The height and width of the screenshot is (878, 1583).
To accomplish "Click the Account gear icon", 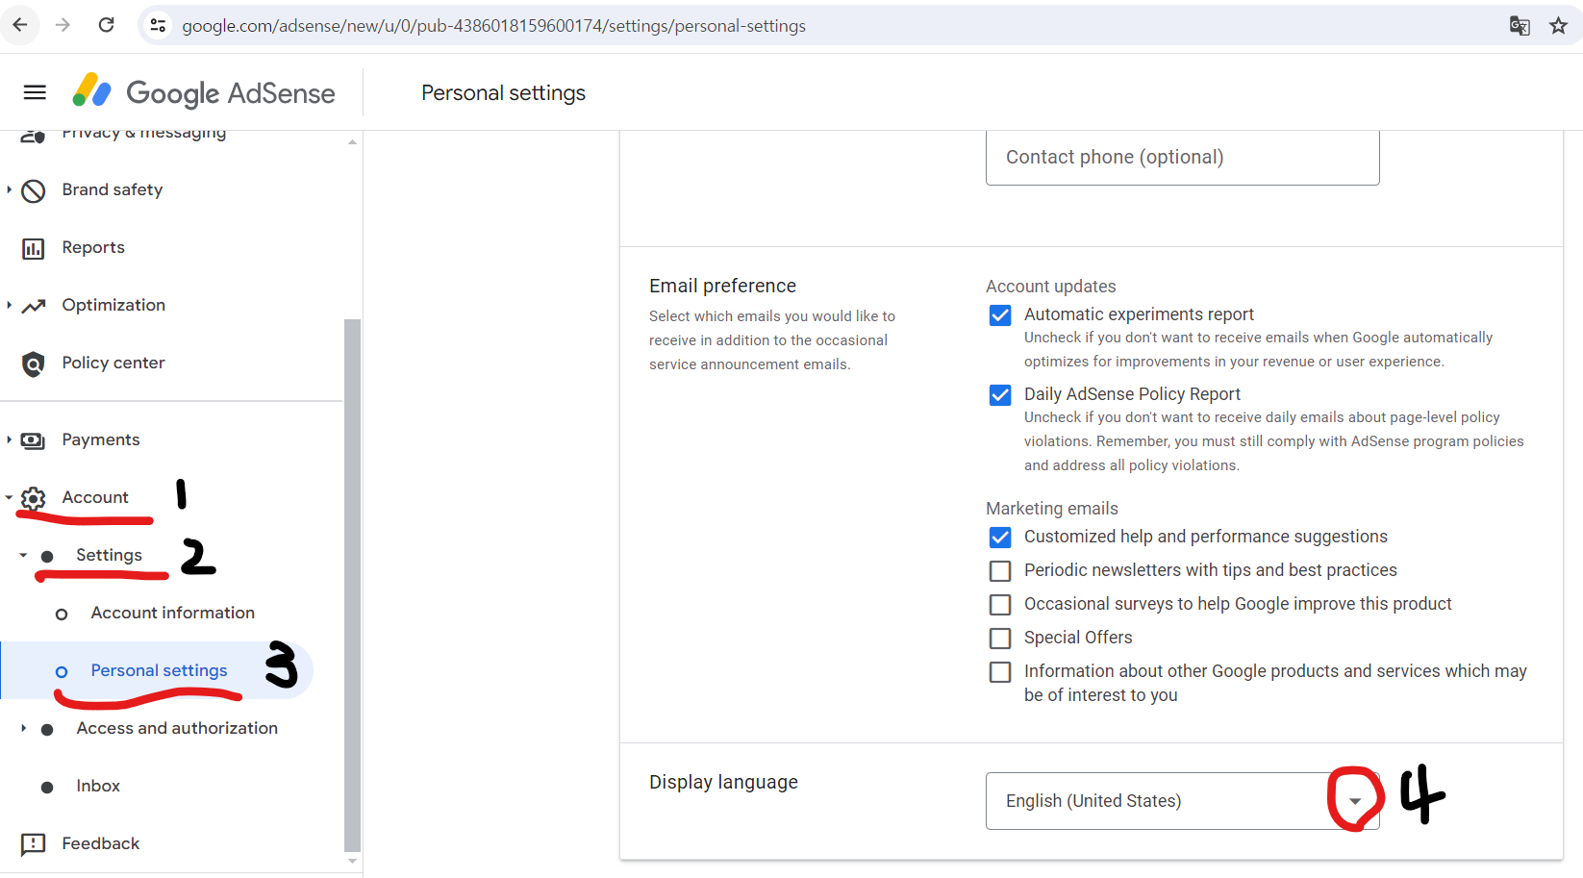I will pyautogui.click(x=34, y=498).
